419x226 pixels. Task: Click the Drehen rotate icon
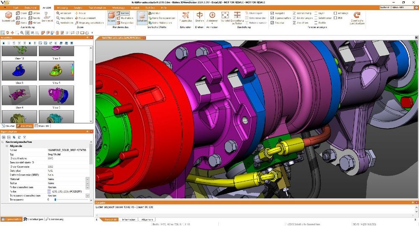(x=199, y=17)
